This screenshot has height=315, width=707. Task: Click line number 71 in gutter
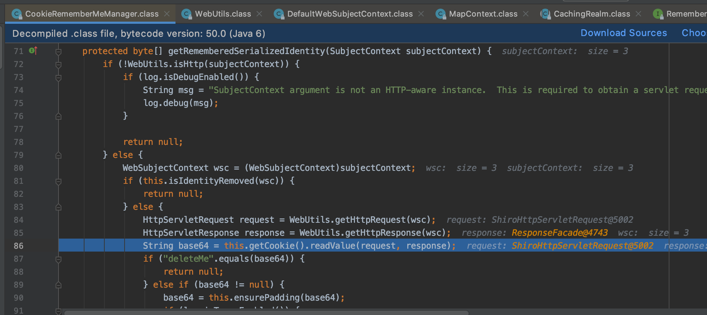click(18, 51)
